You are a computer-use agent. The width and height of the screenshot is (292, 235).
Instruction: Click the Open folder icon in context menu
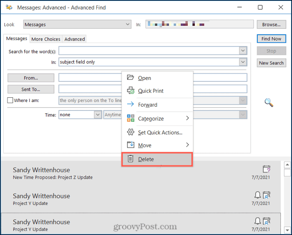(x=131, y=78)
